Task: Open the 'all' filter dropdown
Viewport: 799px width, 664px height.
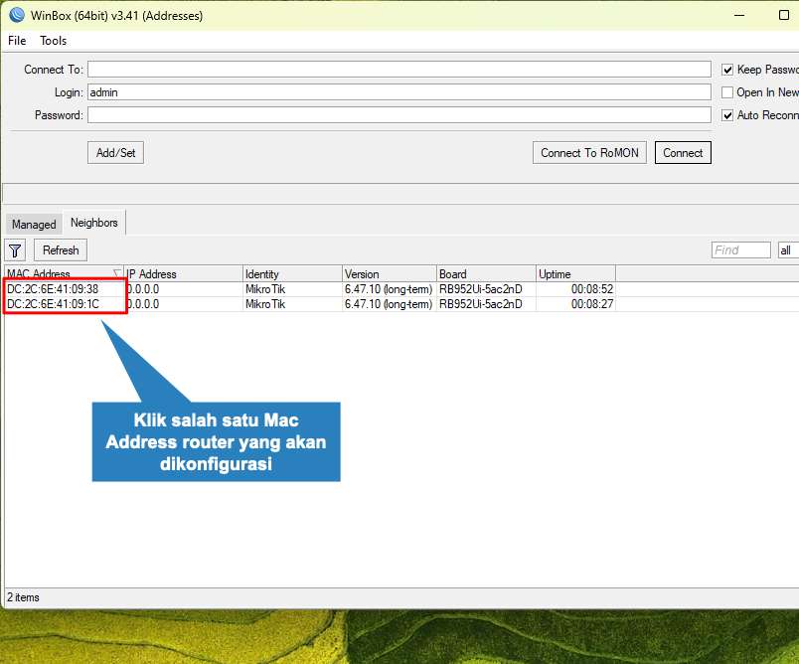Action: pyautogui.click(x=787, y=250)
